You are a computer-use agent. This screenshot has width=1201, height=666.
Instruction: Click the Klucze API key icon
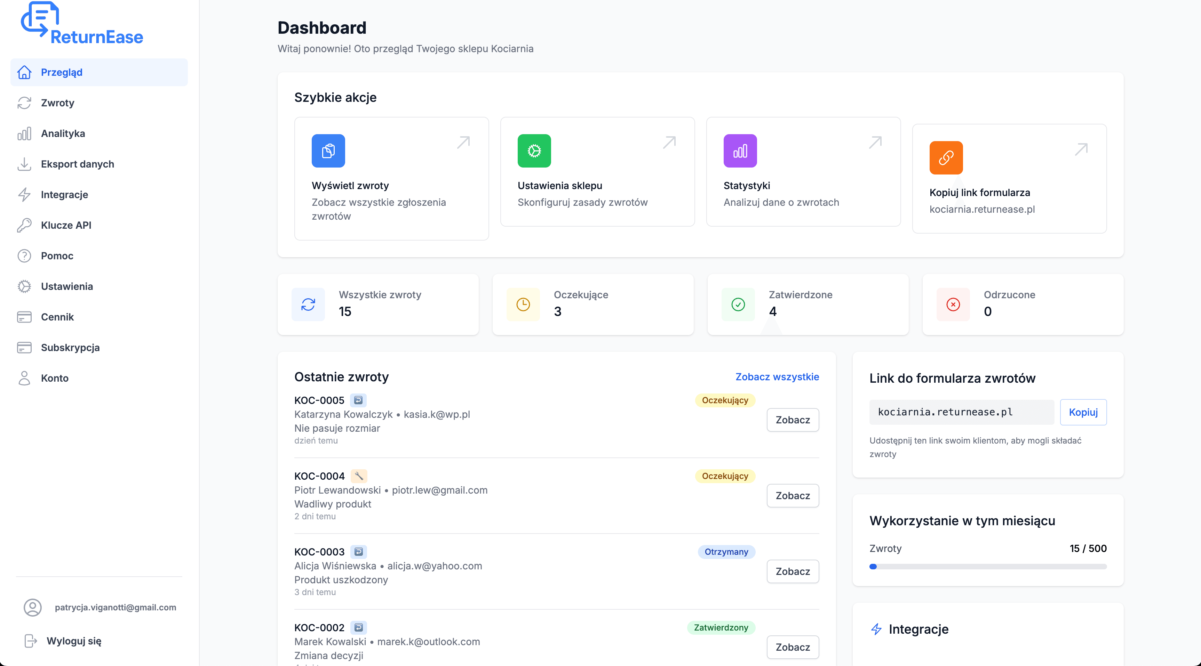[25, 225]
